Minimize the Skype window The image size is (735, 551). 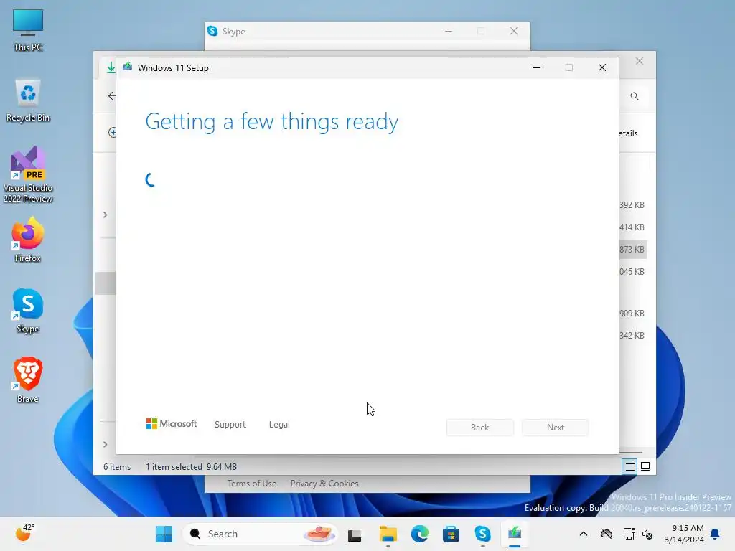click(449, 31)
